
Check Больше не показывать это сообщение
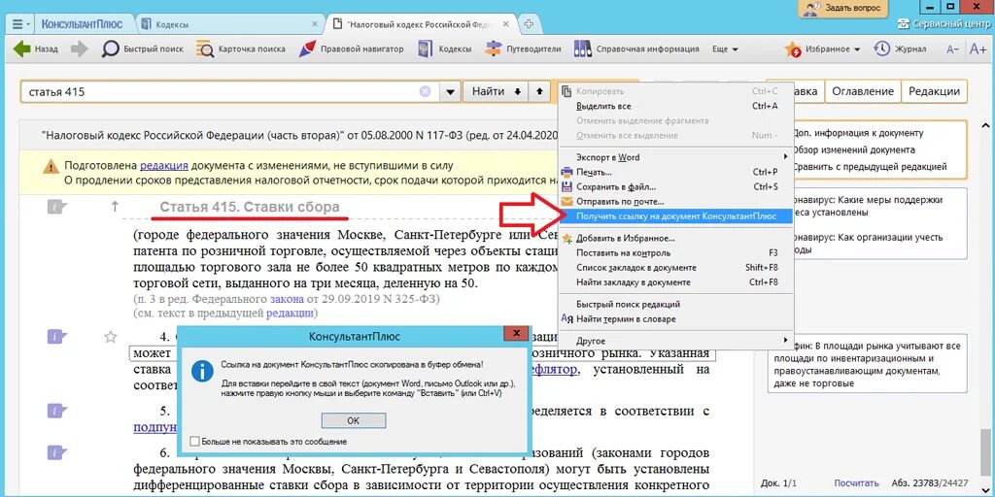coord(194,442)
